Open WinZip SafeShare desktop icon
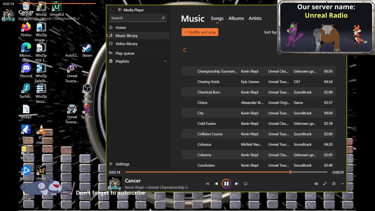 pos(41,73)
